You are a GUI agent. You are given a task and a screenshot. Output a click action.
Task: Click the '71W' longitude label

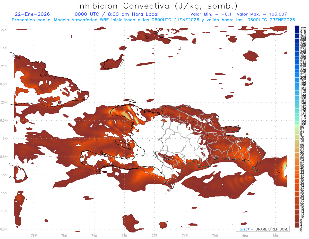pyautogui.click(x=185, y=235)
